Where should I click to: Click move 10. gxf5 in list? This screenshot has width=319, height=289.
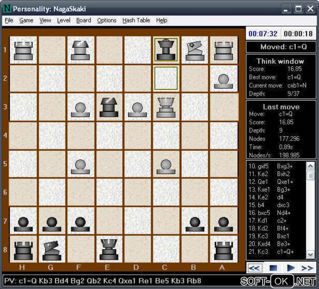pos(258,167)
